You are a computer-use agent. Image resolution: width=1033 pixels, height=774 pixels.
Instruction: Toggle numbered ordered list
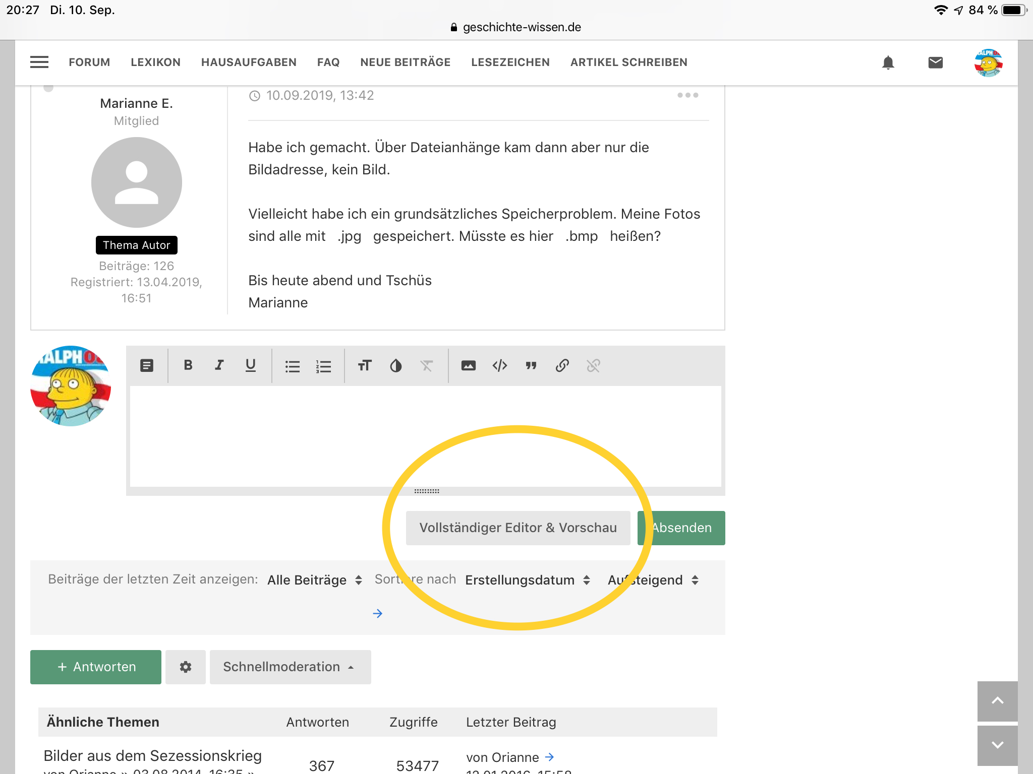click(x=323, y=365)
